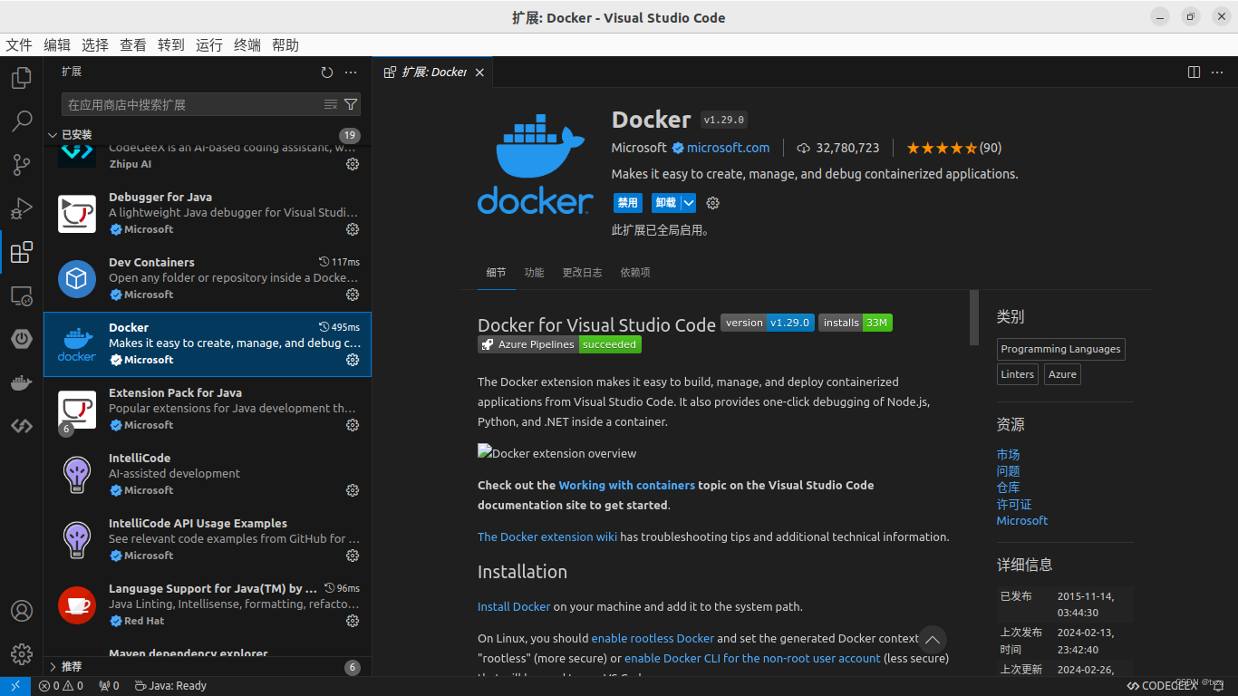Open gear menu for Dev Containers extension
Viewport: 1238px width, 696px height.
[x=353, y=295]
